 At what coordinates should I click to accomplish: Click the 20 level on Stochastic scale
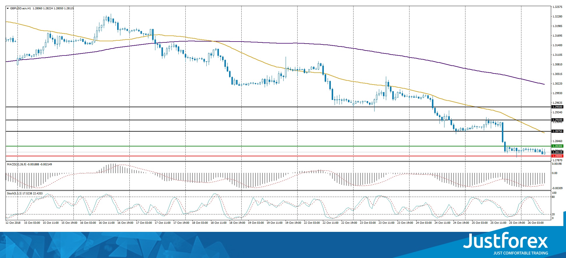pos(553,214)
